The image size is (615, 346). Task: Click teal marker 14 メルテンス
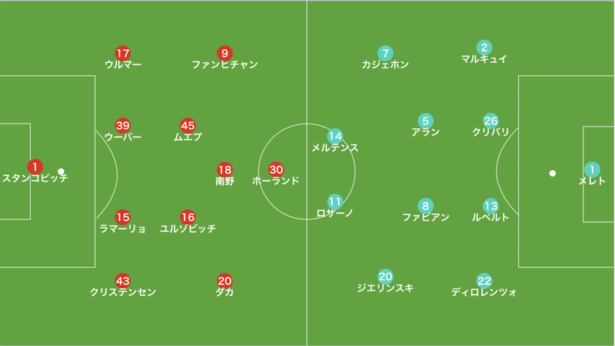[335, 137]
